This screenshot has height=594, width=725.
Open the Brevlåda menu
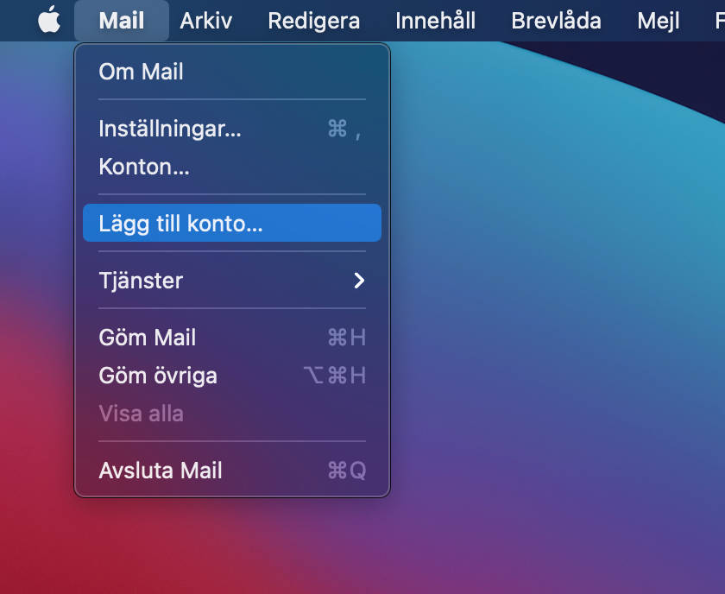pyautogui.click(x=556, y=21)
